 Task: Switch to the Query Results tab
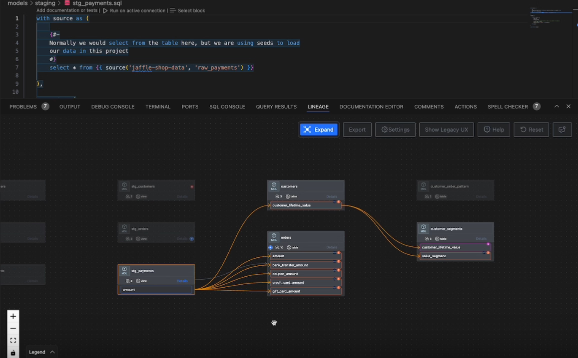click(276, 107)
